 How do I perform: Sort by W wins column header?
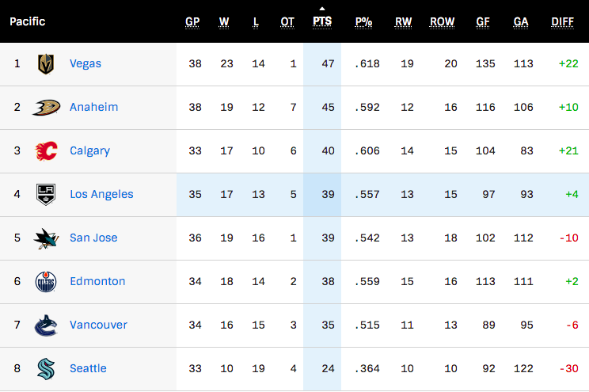click(x=224, y=22)
